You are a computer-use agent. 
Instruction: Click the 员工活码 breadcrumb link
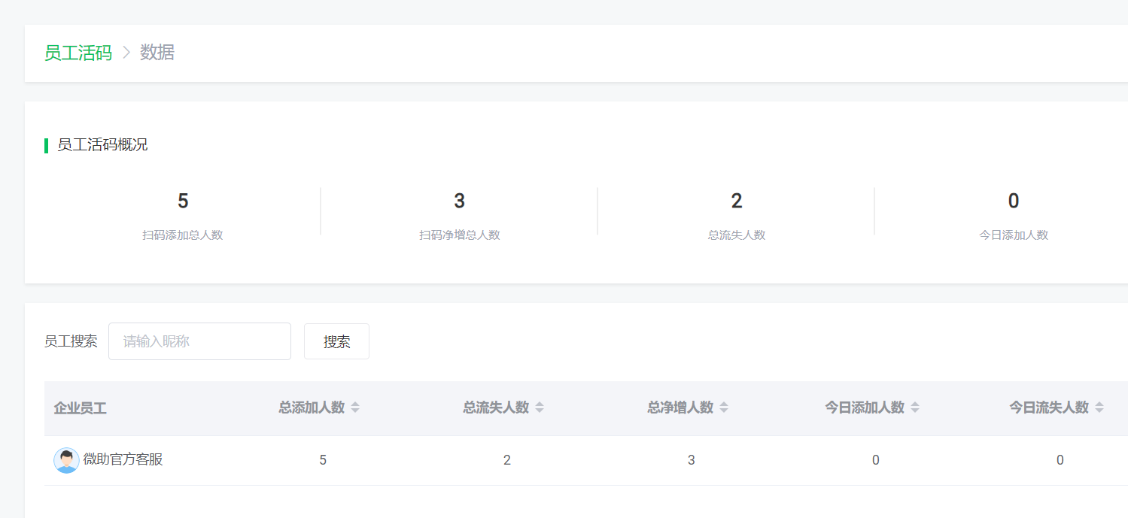(x=78, y=53)
